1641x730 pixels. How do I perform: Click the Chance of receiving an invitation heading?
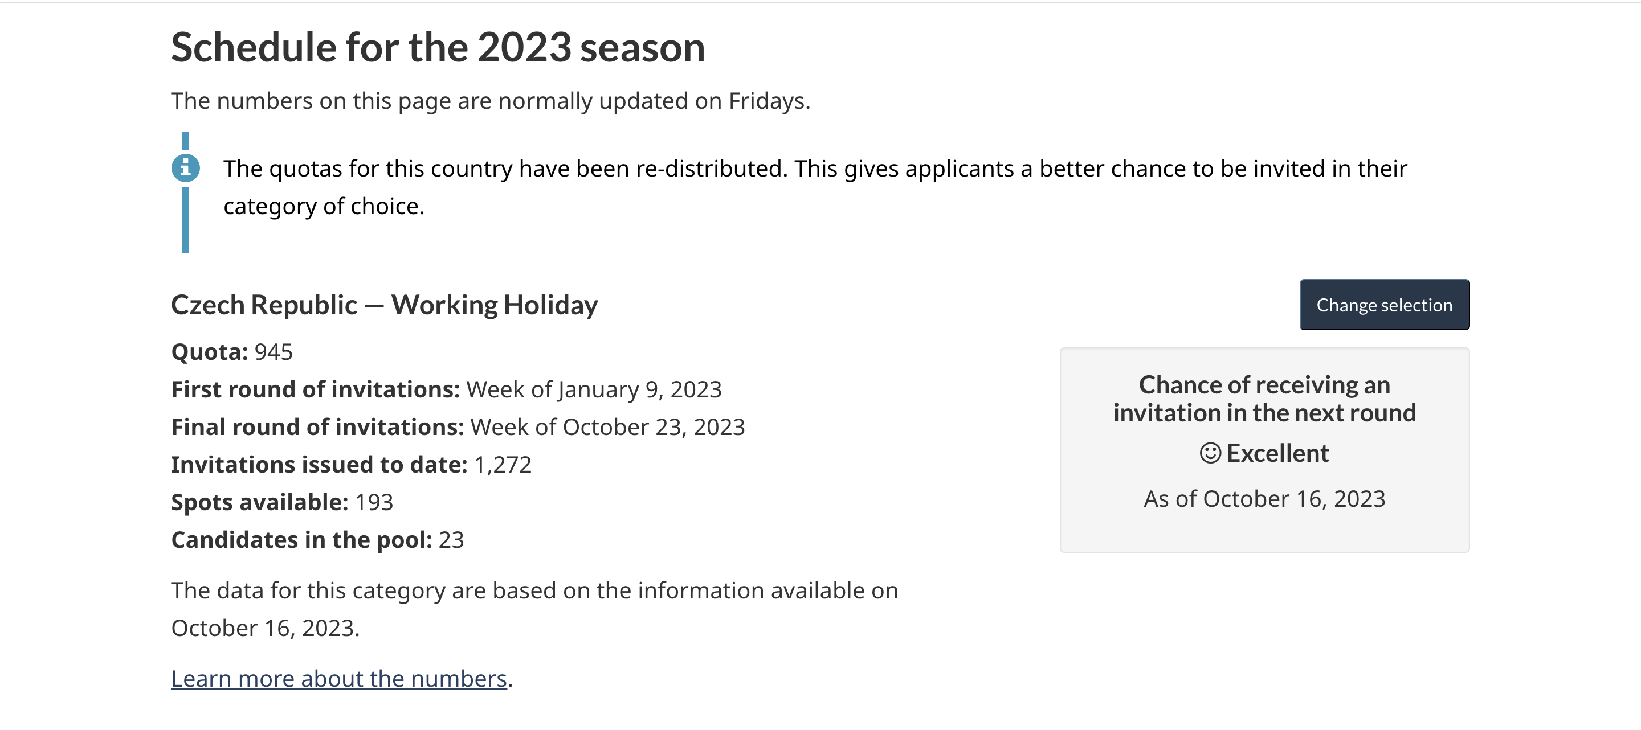tap(1264, 399)
